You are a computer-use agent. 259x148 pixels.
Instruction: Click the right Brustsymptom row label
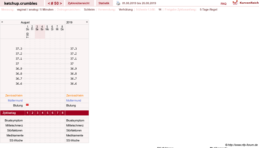pos(75,121)
